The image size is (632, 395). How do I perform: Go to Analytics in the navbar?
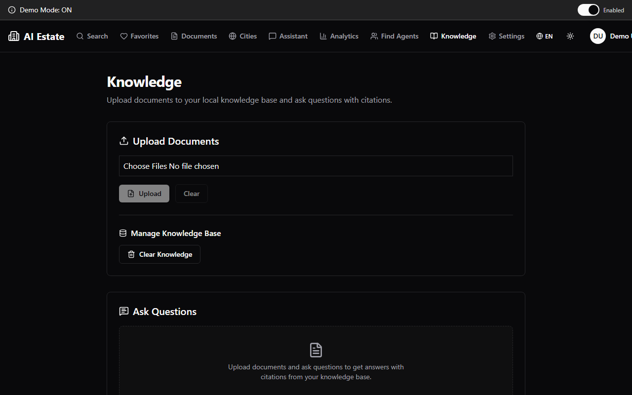(339, 36)
